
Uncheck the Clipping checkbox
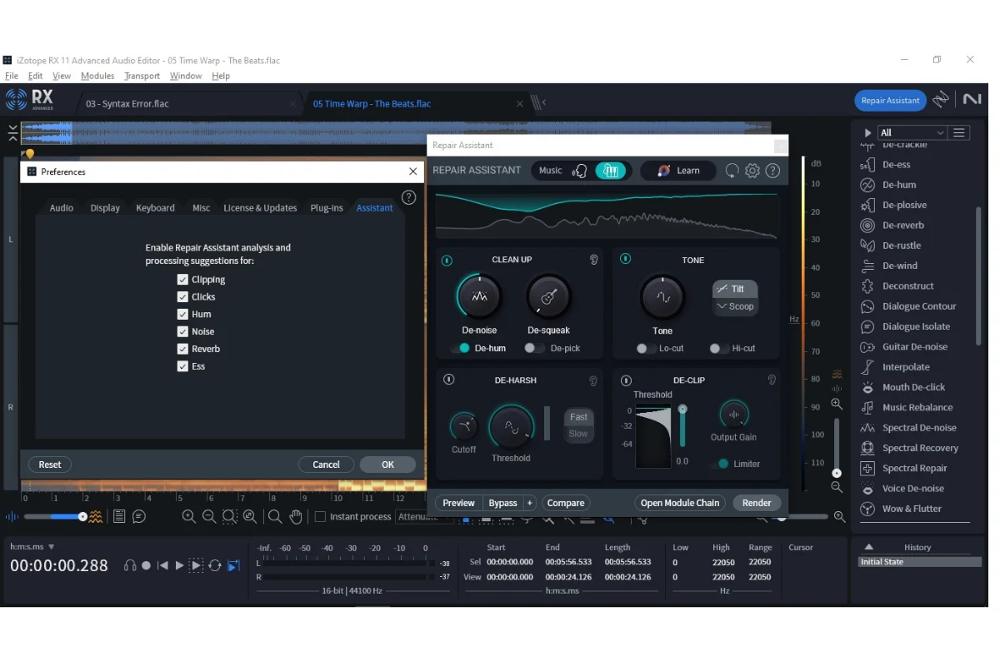pos(182,280)
